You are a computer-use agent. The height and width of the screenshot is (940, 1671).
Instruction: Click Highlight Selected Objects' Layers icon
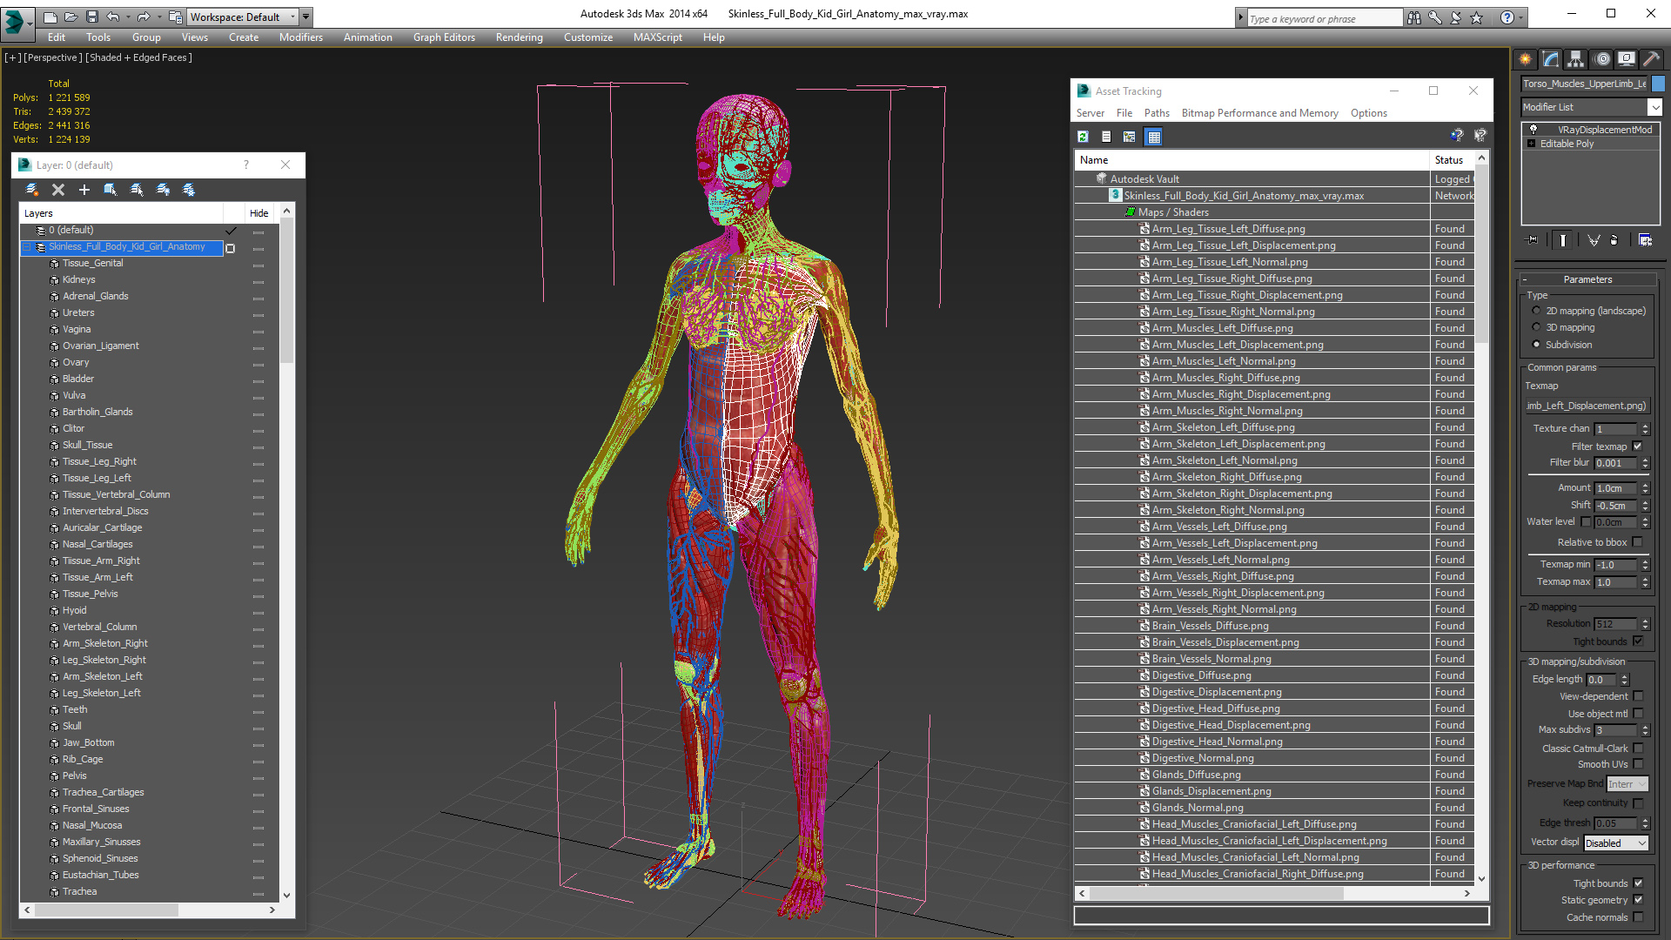(x=137, y=190)
